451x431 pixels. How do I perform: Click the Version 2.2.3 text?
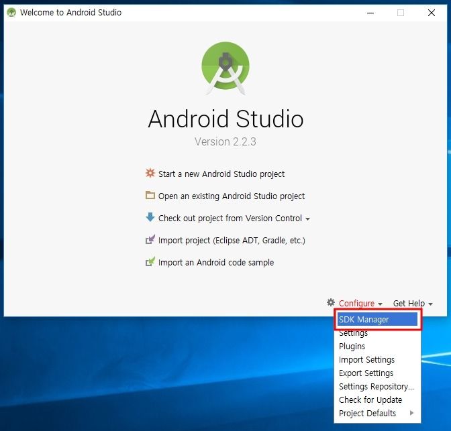[225, 141]
